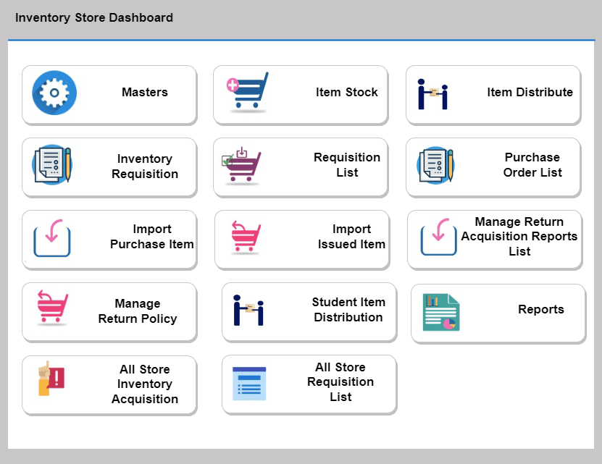
Task: Go to Student Item Distribution label
Action: tap(348, 309)
